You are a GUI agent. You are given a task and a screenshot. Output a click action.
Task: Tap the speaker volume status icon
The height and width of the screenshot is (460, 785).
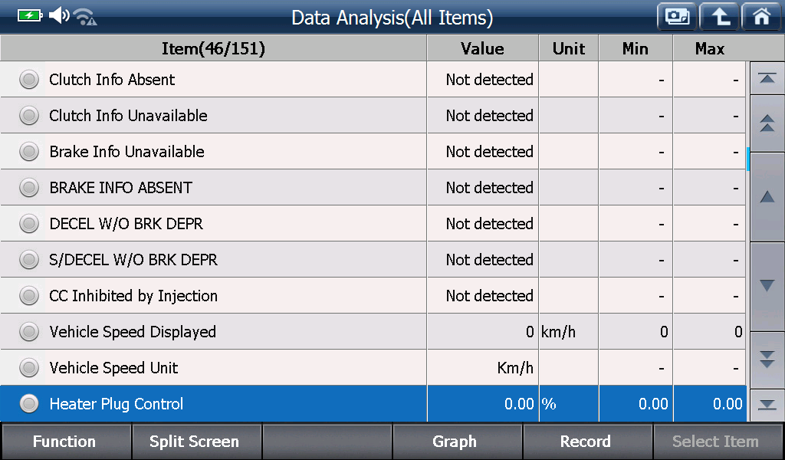59,15
